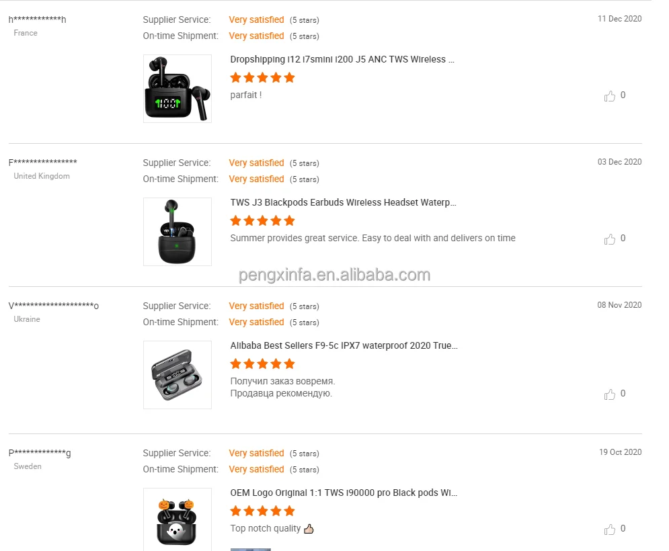Click the 11 Dec 2020 review date
This screenshot has height=551, width=669.
619,19
